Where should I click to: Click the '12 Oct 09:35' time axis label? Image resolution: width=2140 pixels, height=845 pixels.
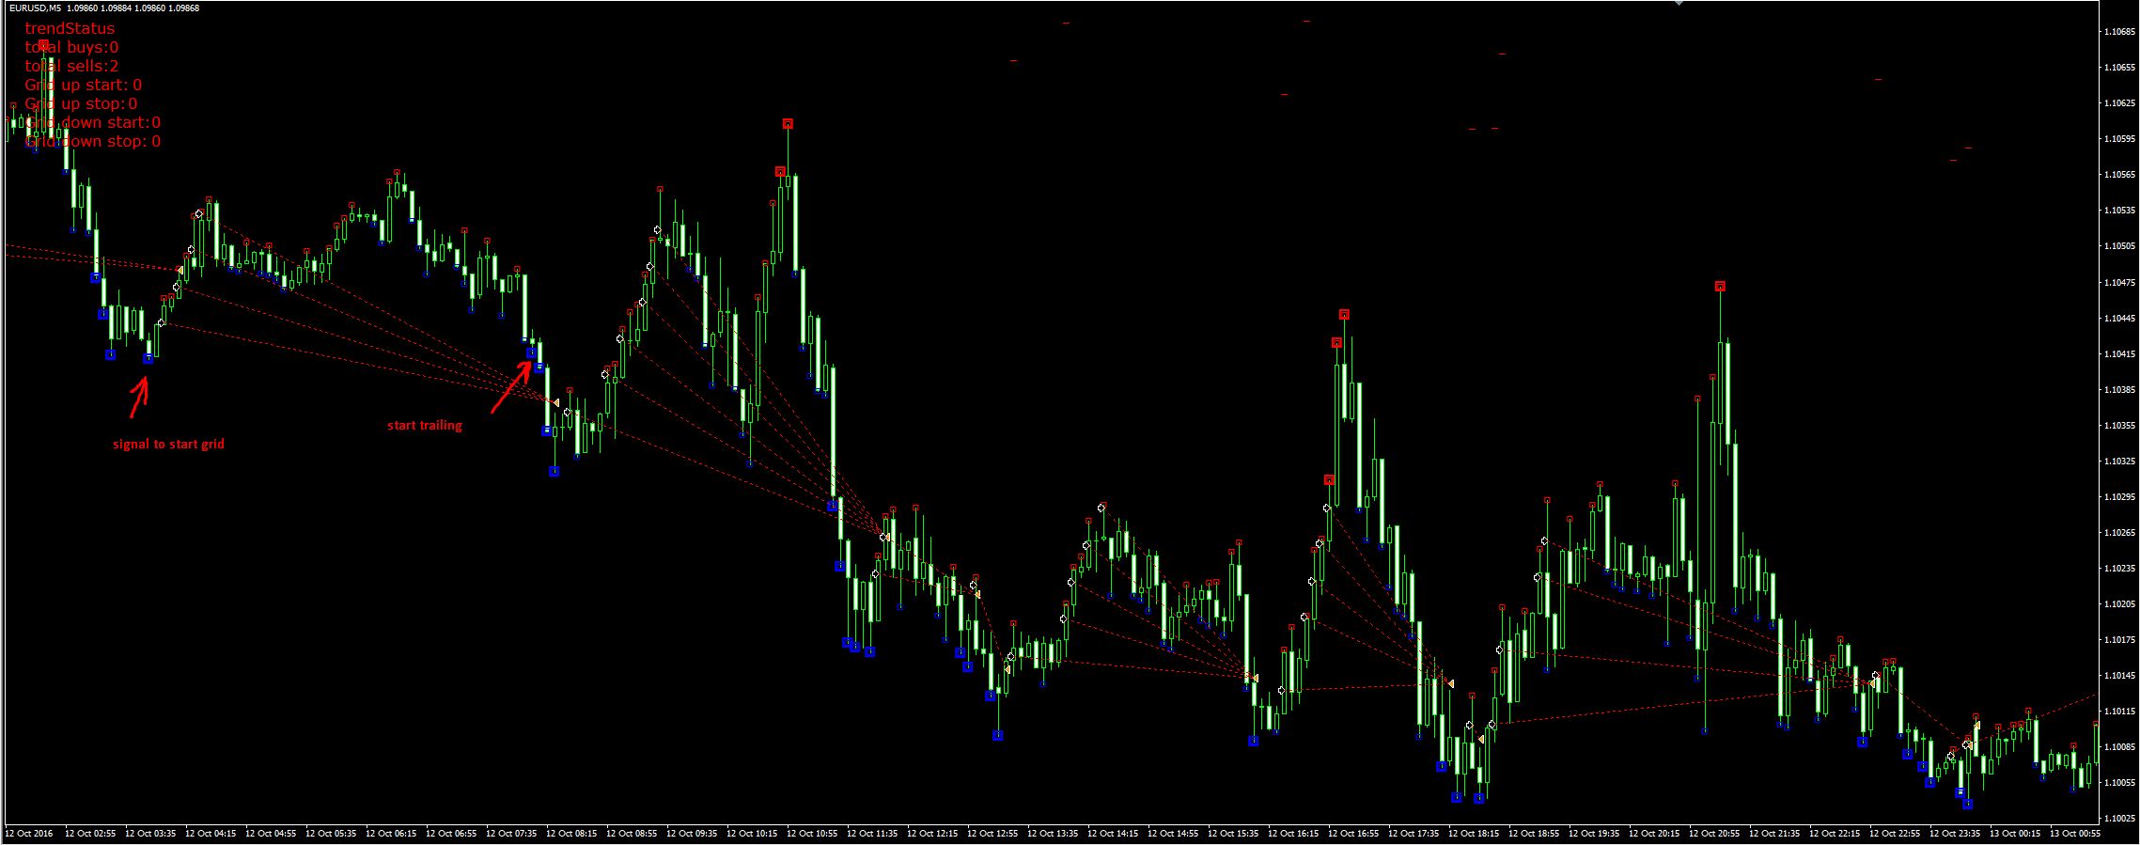tap(692, 834)
